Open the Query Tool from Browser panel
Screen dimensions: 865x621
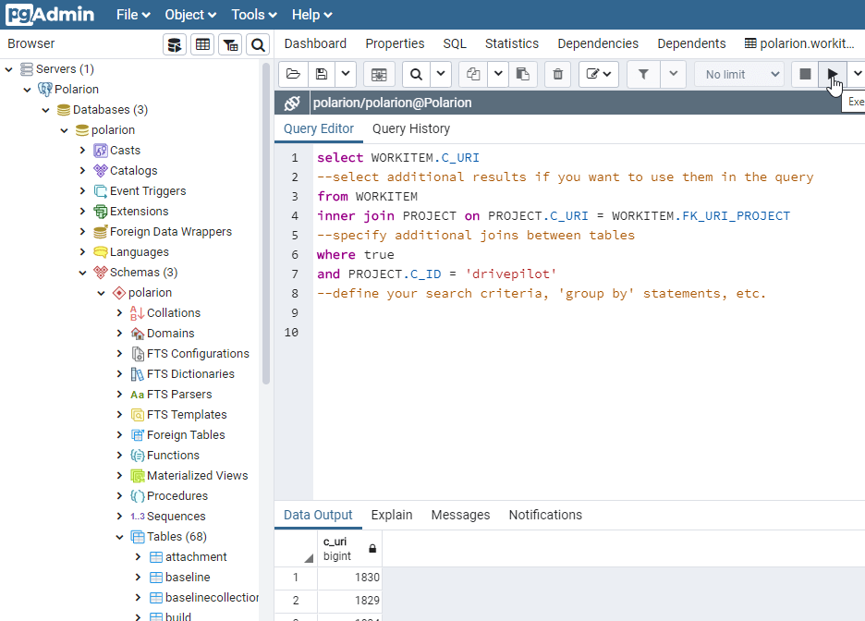coord(174,44)
